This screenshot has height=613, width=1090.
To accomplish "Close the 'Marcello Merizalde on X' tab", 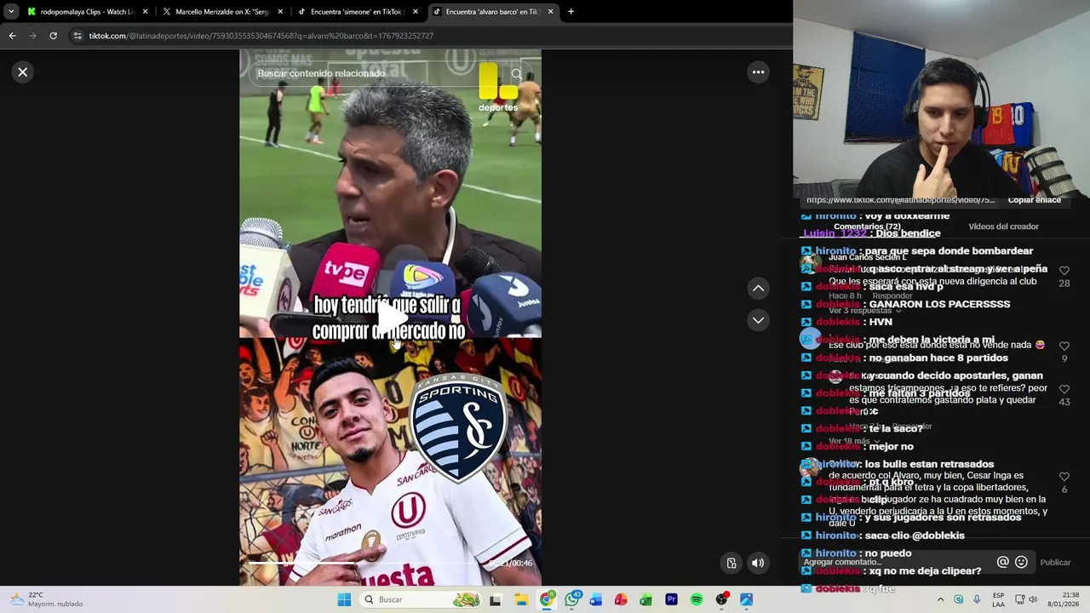I will coord(280,12).
